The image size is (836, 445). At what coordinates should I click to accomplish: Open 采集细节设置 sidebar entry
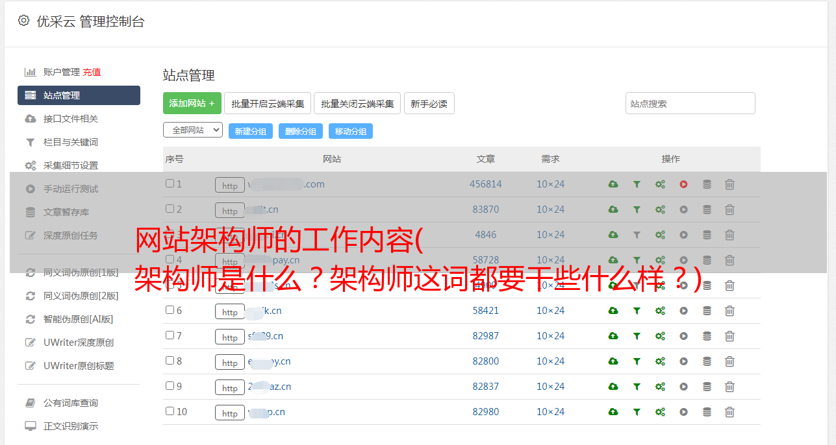coord(71,165)
